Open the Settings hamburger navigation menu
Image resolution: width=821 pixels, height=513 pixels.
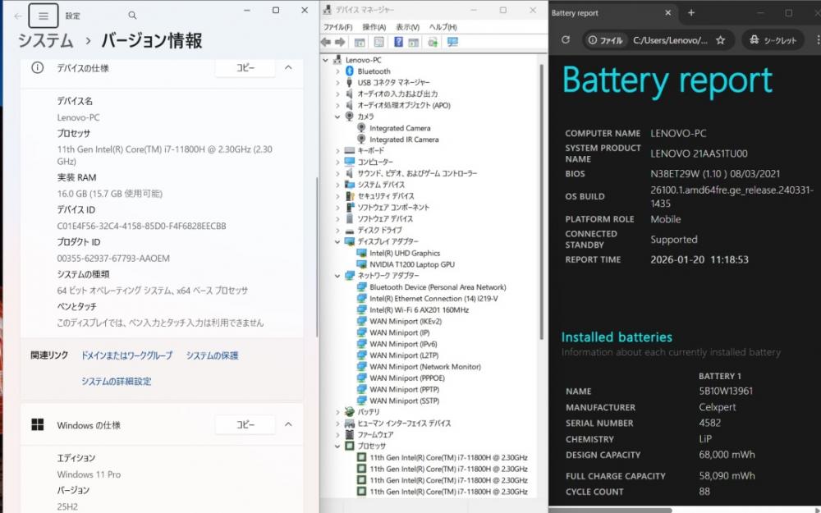click(44, 16)
